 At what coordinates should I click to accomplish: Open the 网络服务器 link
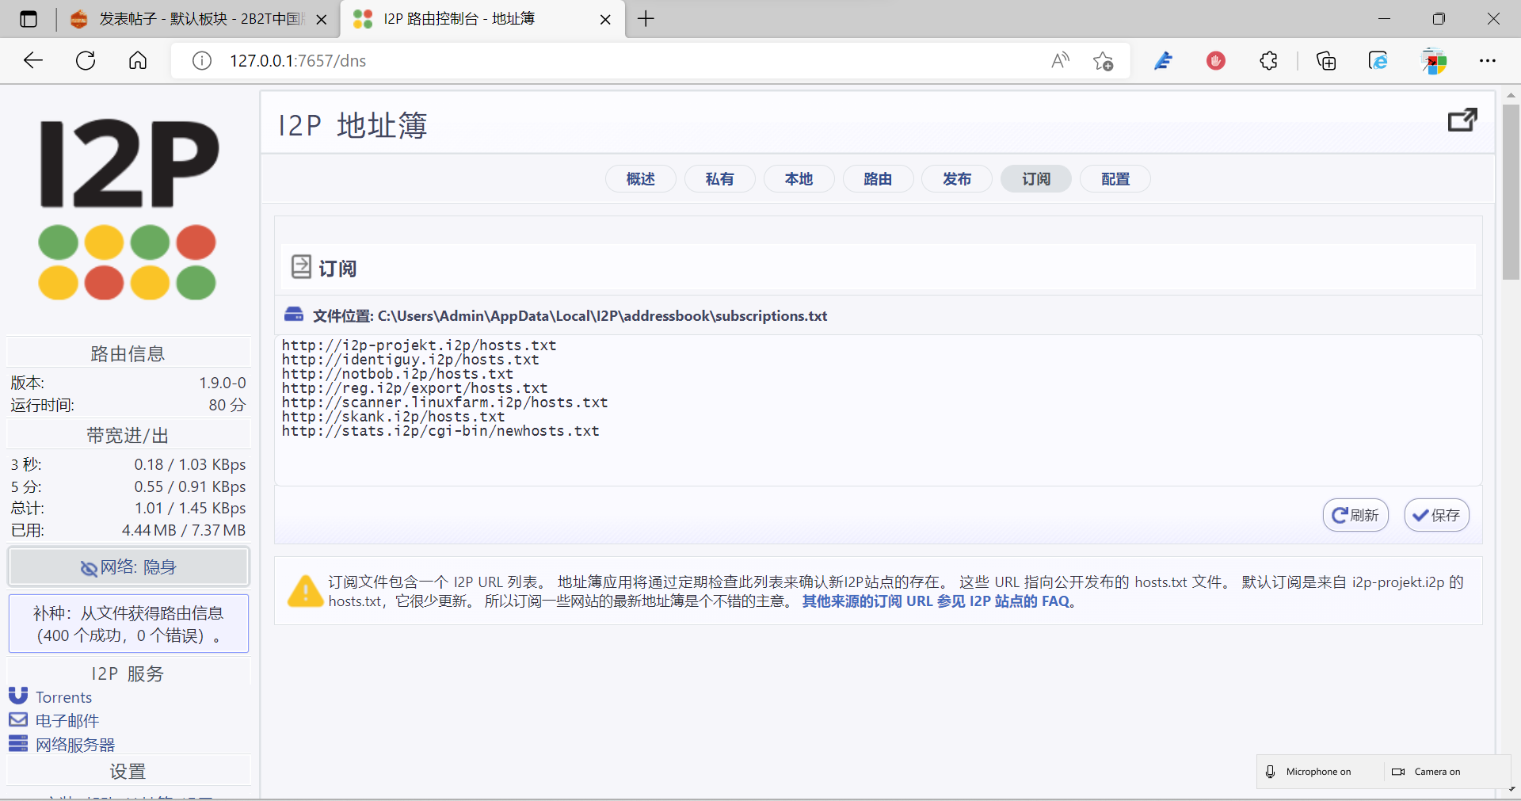click(x=75, y=744)
